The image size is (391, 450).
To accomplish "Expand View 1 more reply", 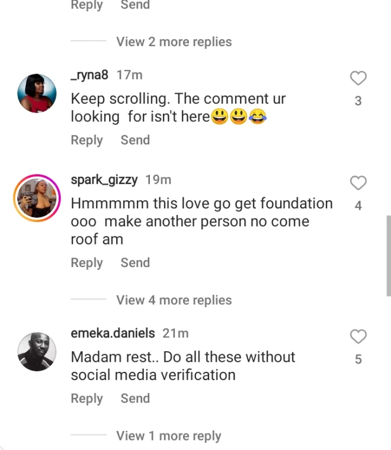I will [x=168, y=436].
